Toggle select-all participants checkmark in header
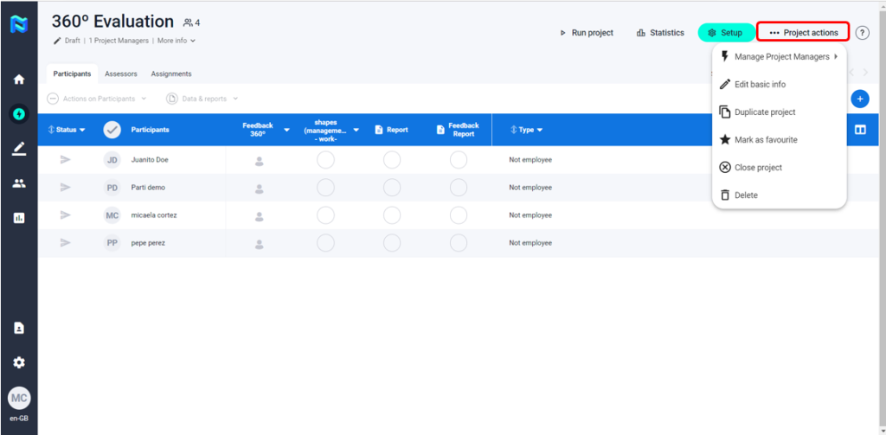This screenshot has height=435, width=886. (112, 130)
